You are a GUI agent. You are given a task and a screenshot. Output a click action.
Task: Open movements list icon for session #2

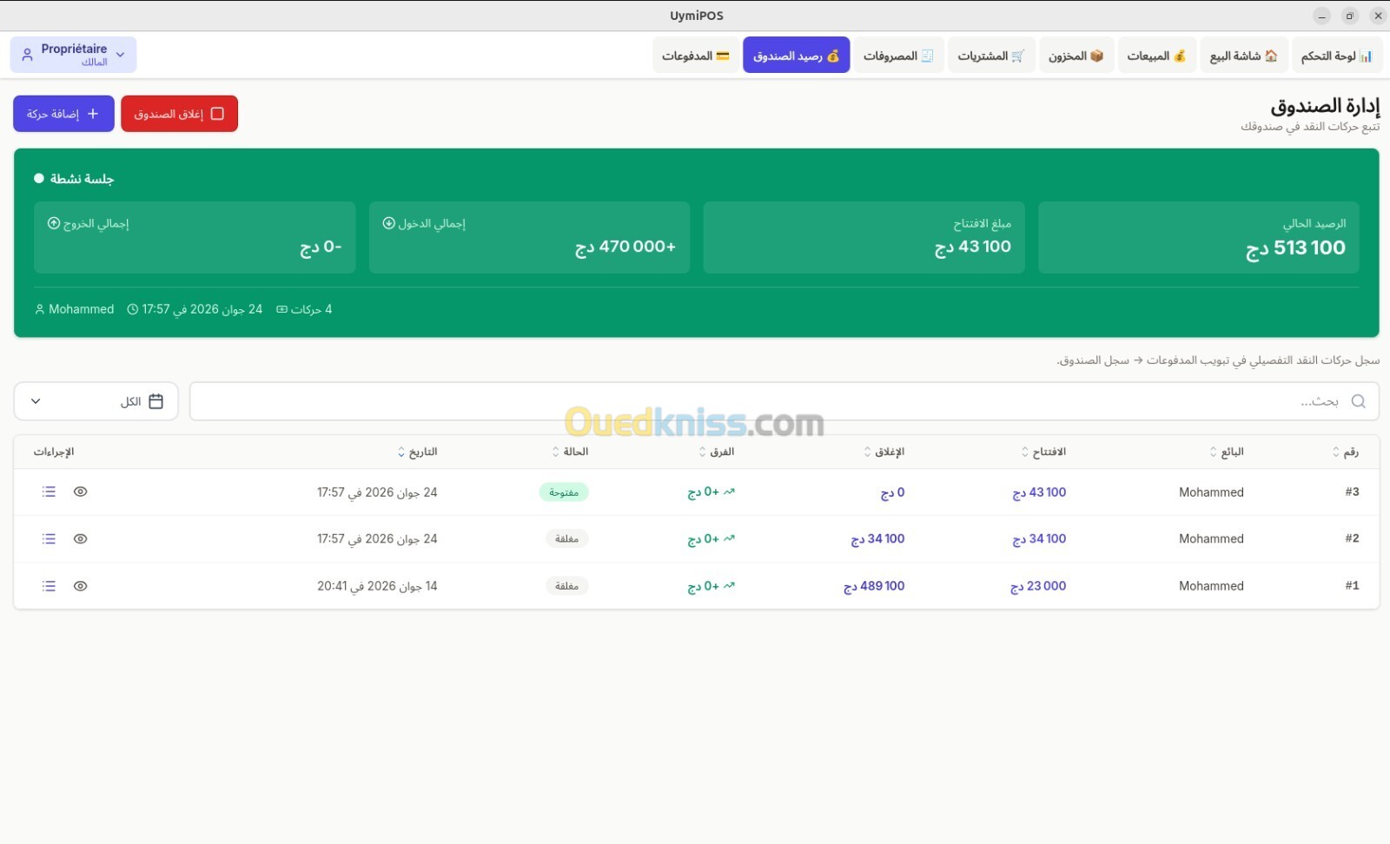click(x=49, y=538)
